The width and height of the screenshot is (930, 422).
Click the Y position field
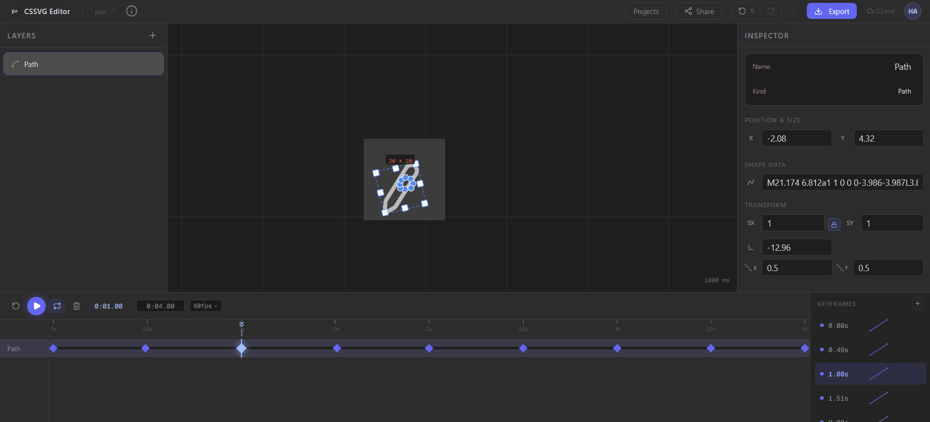point(888,138)
